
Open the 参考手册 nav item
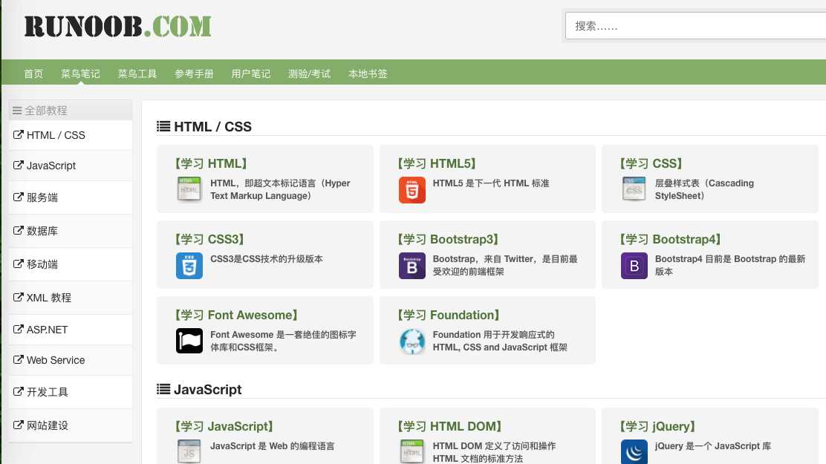pos(194,73)
